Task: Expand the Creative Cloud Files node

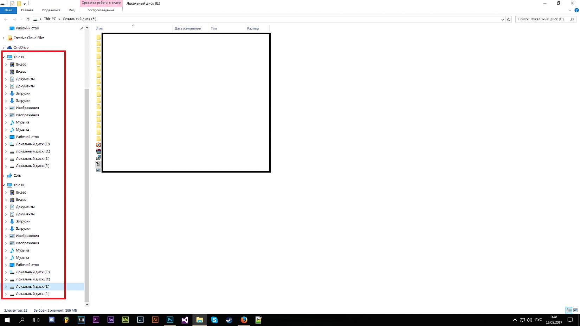Action: pos(4,38)
